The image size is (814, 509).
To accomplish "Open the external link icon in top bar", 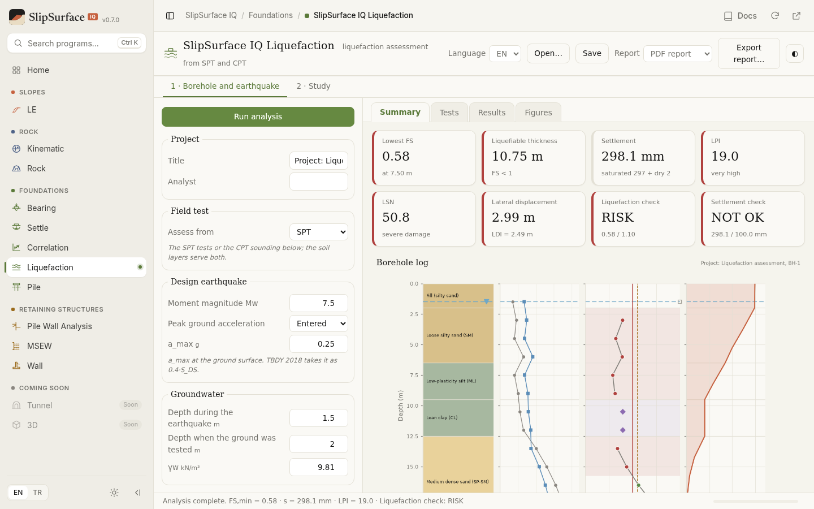I will pos(796,16).
